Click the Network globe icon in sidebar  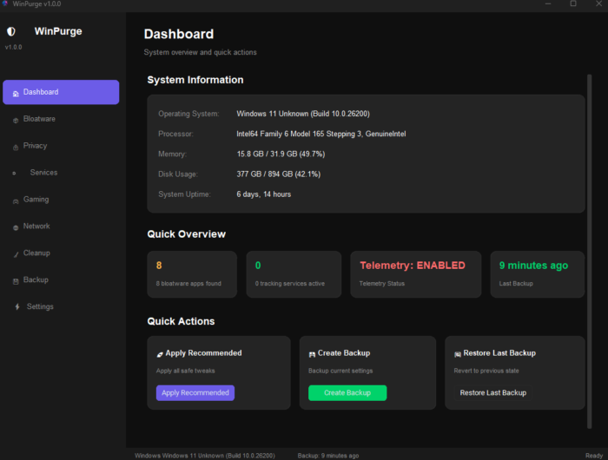[x=16, y=227]
